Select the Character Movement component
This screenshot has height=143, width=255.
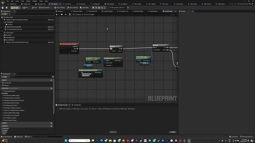coord(16,43)
